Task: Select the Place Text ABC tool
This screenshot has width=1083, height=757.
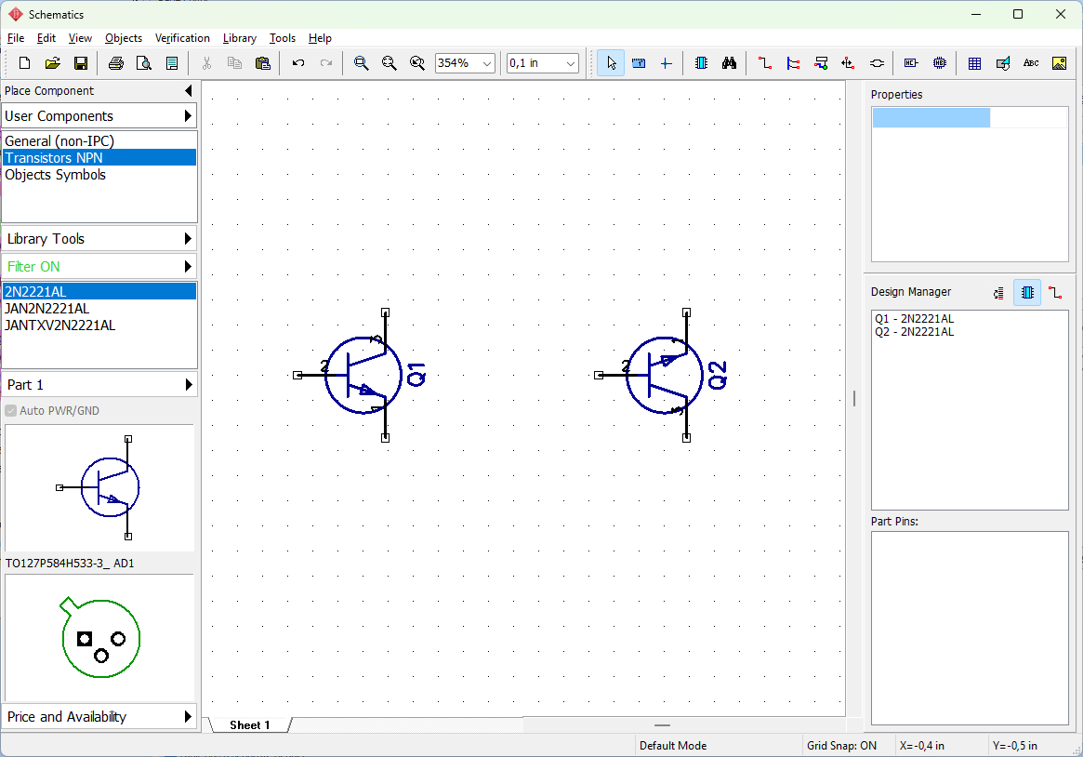Action: 1031,63
